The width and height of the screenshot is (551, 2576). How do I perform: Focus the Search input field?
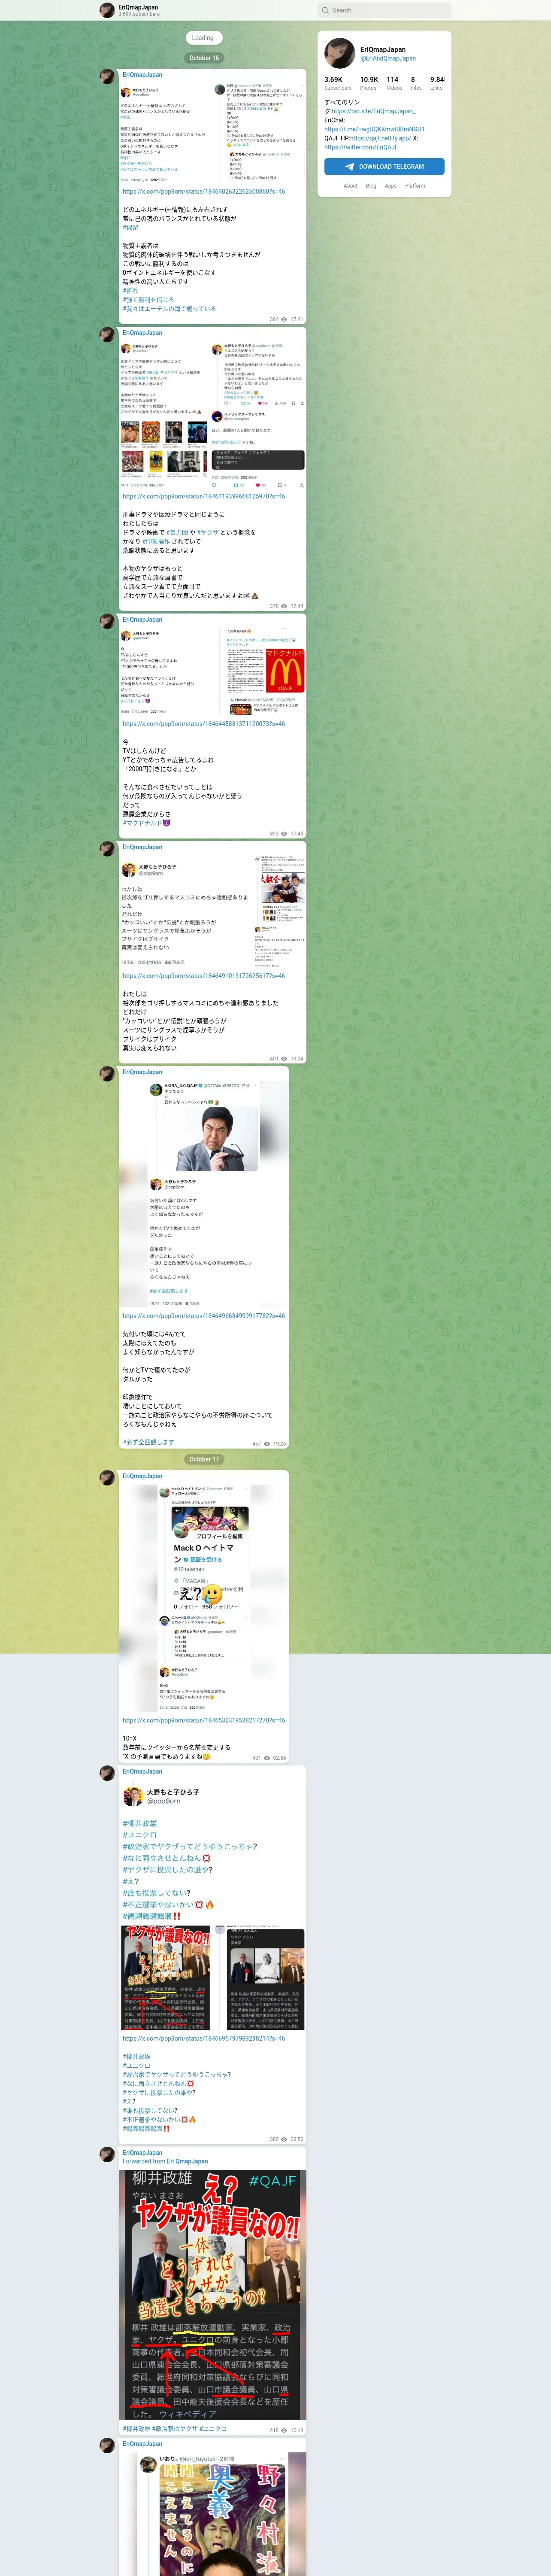tap(384, 10)
